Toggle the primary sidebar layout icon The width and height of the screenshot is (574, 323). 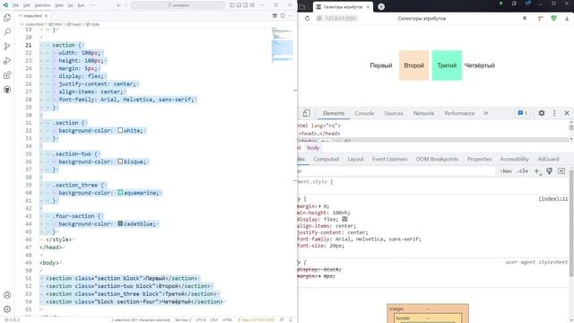coord(232,5)
